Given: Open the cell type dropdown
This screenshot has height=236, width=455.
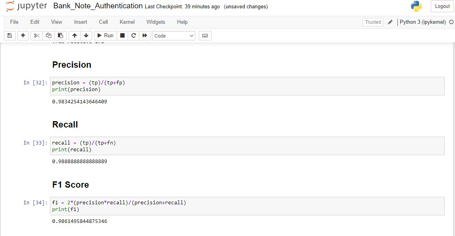Looking at the screenshot, I should (x=173, y=36).
